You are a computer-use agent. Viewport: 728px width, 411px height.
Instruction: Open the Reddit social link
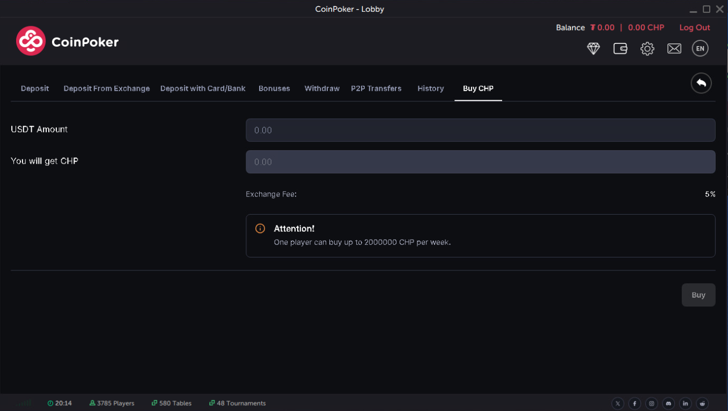pyautogui.click(x=702, y=403)
